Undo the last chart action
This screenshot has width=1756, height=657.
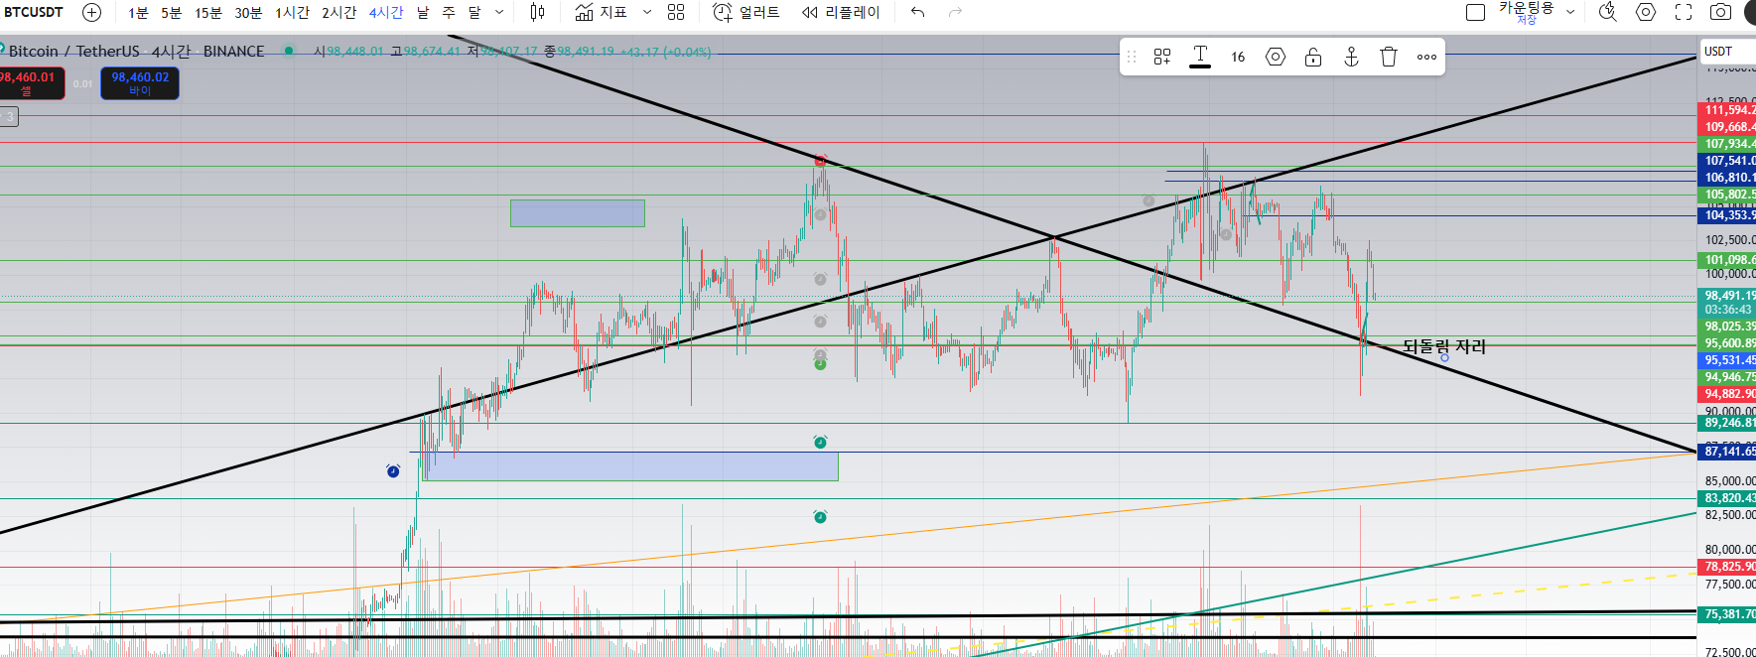918,12
